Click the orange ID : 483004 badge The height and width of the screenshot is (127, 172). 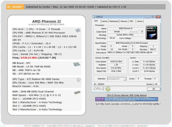[15, 7]
